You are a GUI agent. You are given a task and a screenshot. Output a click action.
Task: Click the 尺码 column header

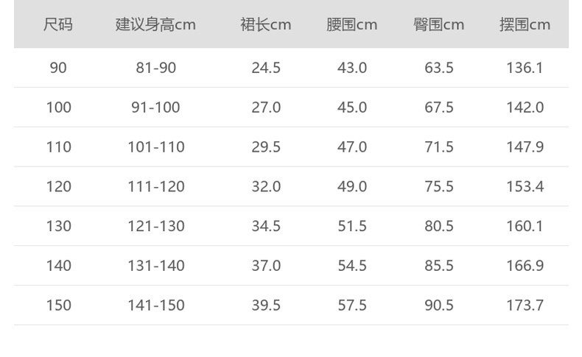coord(58,24)
